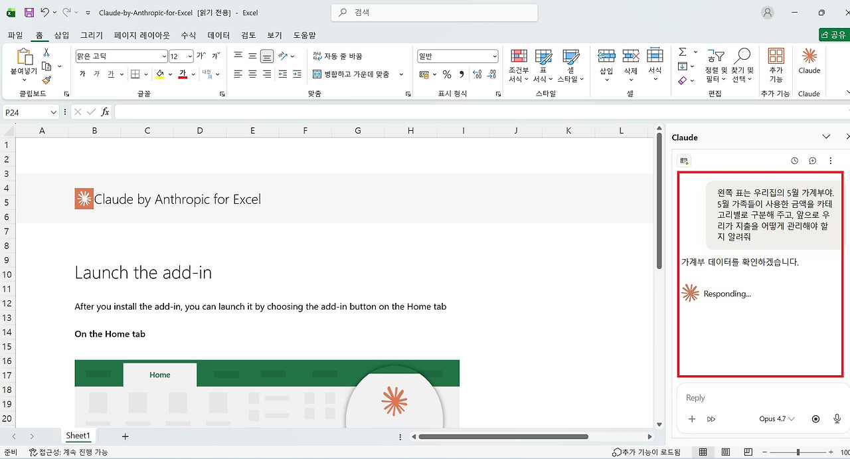Click the percent style icon

coord(447,74)
